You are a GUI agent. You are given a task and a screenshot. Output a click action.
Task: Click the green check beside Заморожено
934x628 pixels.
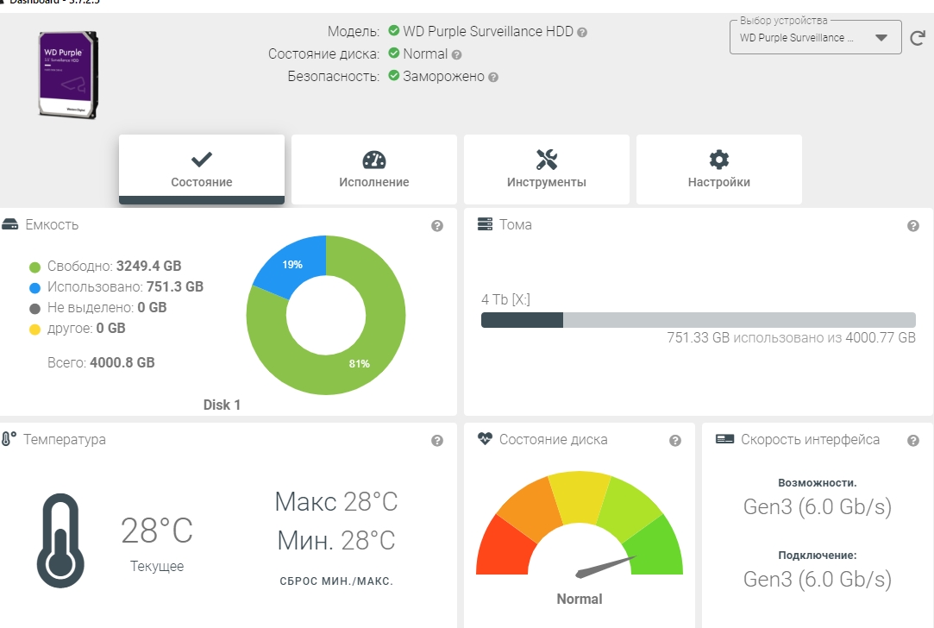coord(394,76)
